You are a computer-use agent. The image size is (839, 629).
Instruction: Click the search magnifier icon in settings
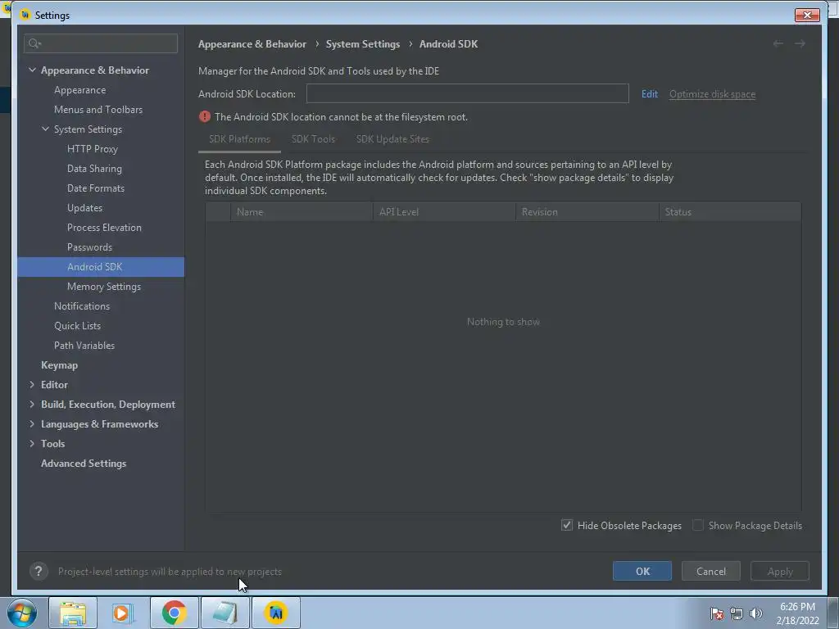click(x=34, y=43)
